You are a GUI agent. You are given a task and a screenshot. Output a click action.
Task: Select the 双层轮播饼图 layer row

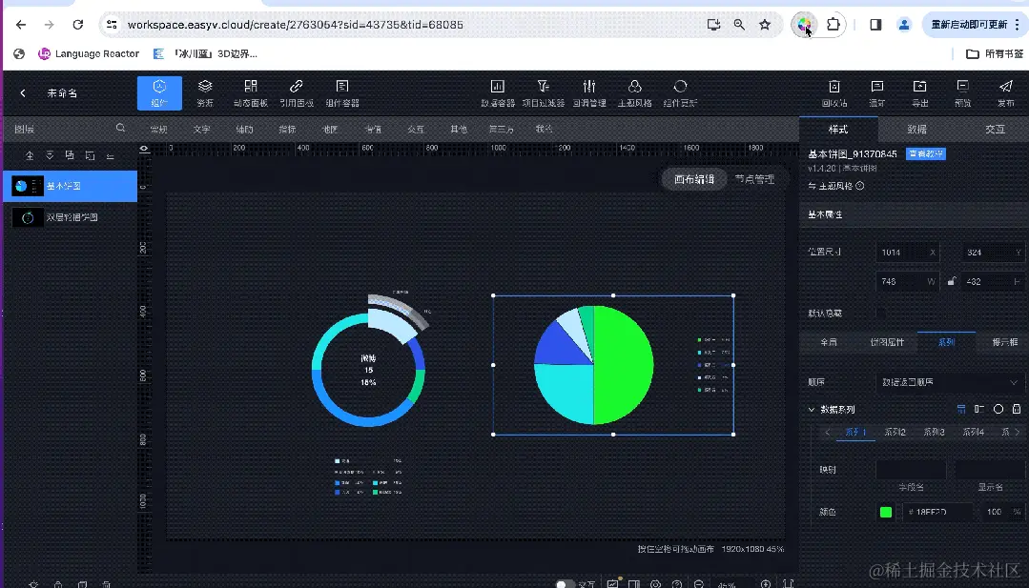(71, 217)
